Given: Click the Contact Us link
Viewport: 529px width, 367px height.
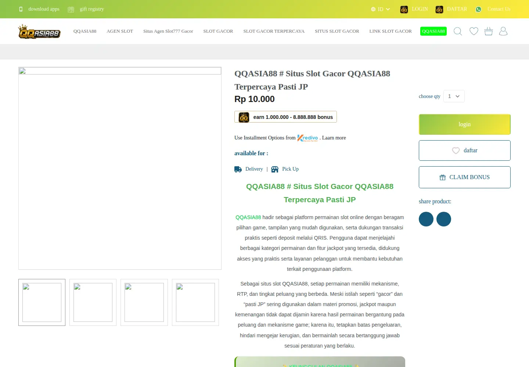Looking at the screenshot, I should [499, 9].
